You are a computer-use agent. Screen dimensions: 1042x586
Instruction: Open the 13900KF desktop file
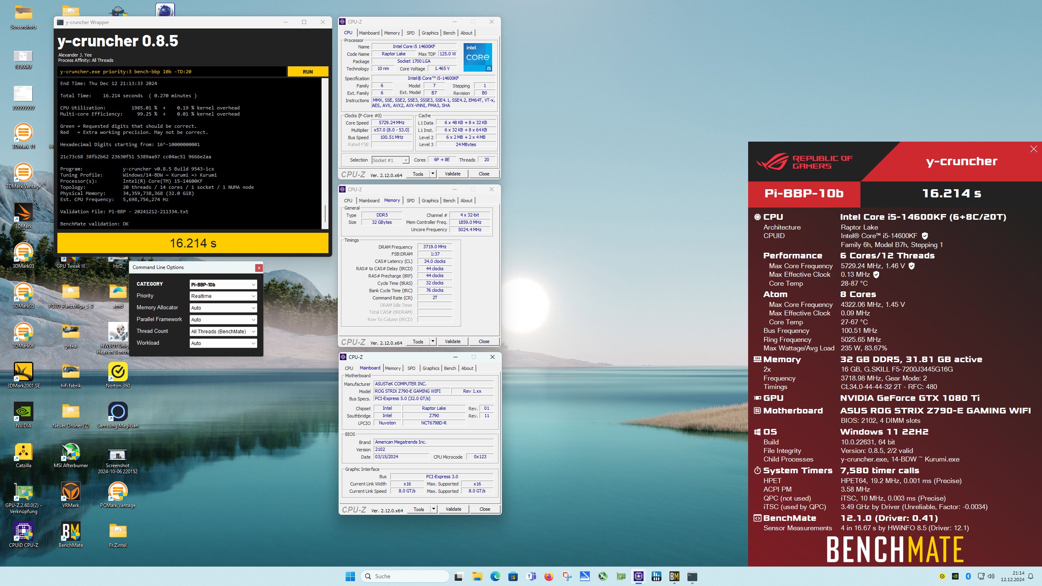[24, 59]
